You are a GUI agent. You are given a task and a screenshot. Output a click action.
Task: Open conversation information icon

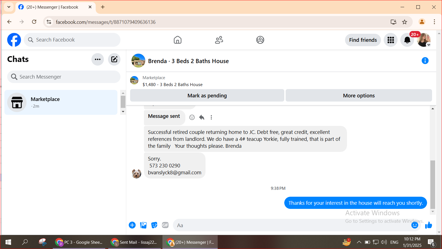click(425, 61)
